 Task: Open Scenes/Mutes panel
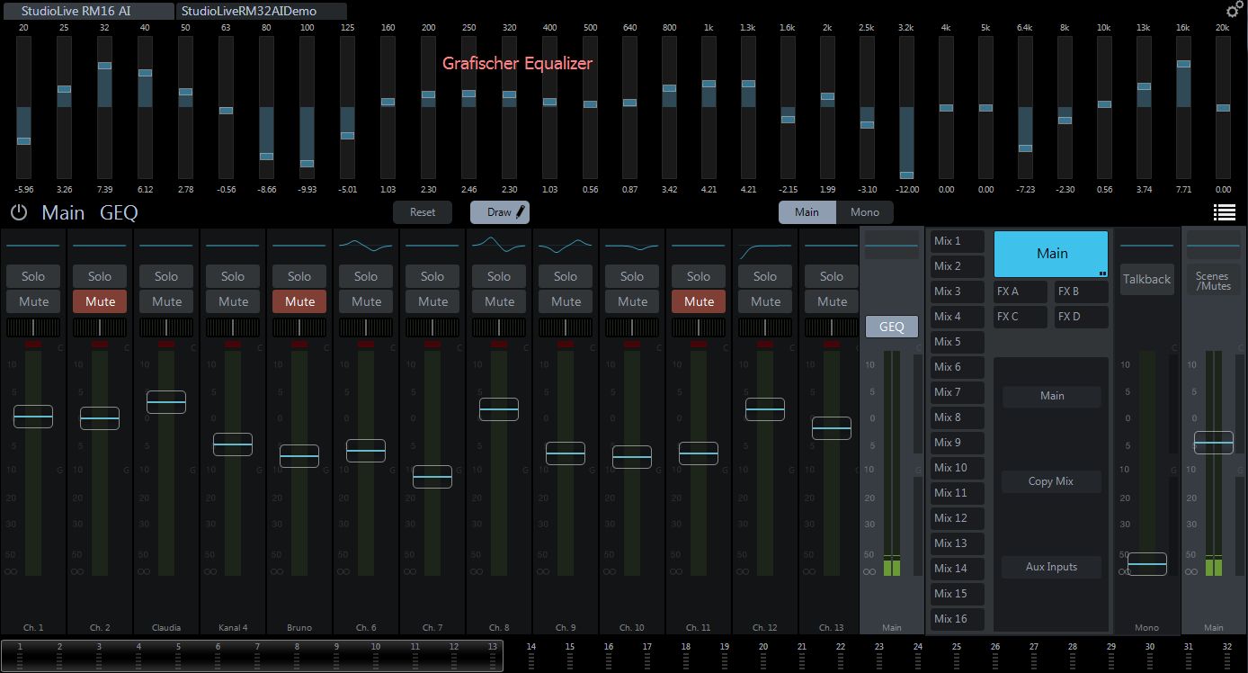1212,281
